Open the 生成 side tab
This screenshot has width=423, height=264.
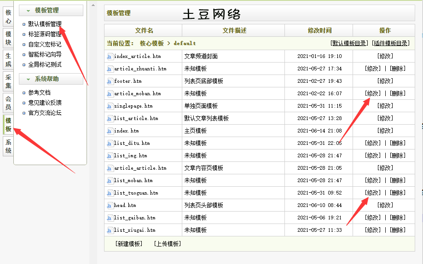tap(8, 60)
